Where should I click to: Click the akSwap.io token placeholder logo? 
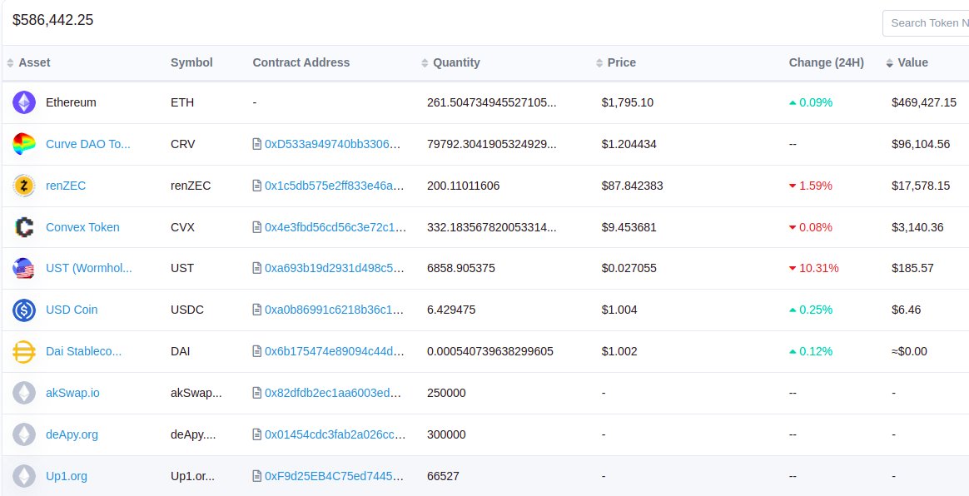click(x=24, y=393)
